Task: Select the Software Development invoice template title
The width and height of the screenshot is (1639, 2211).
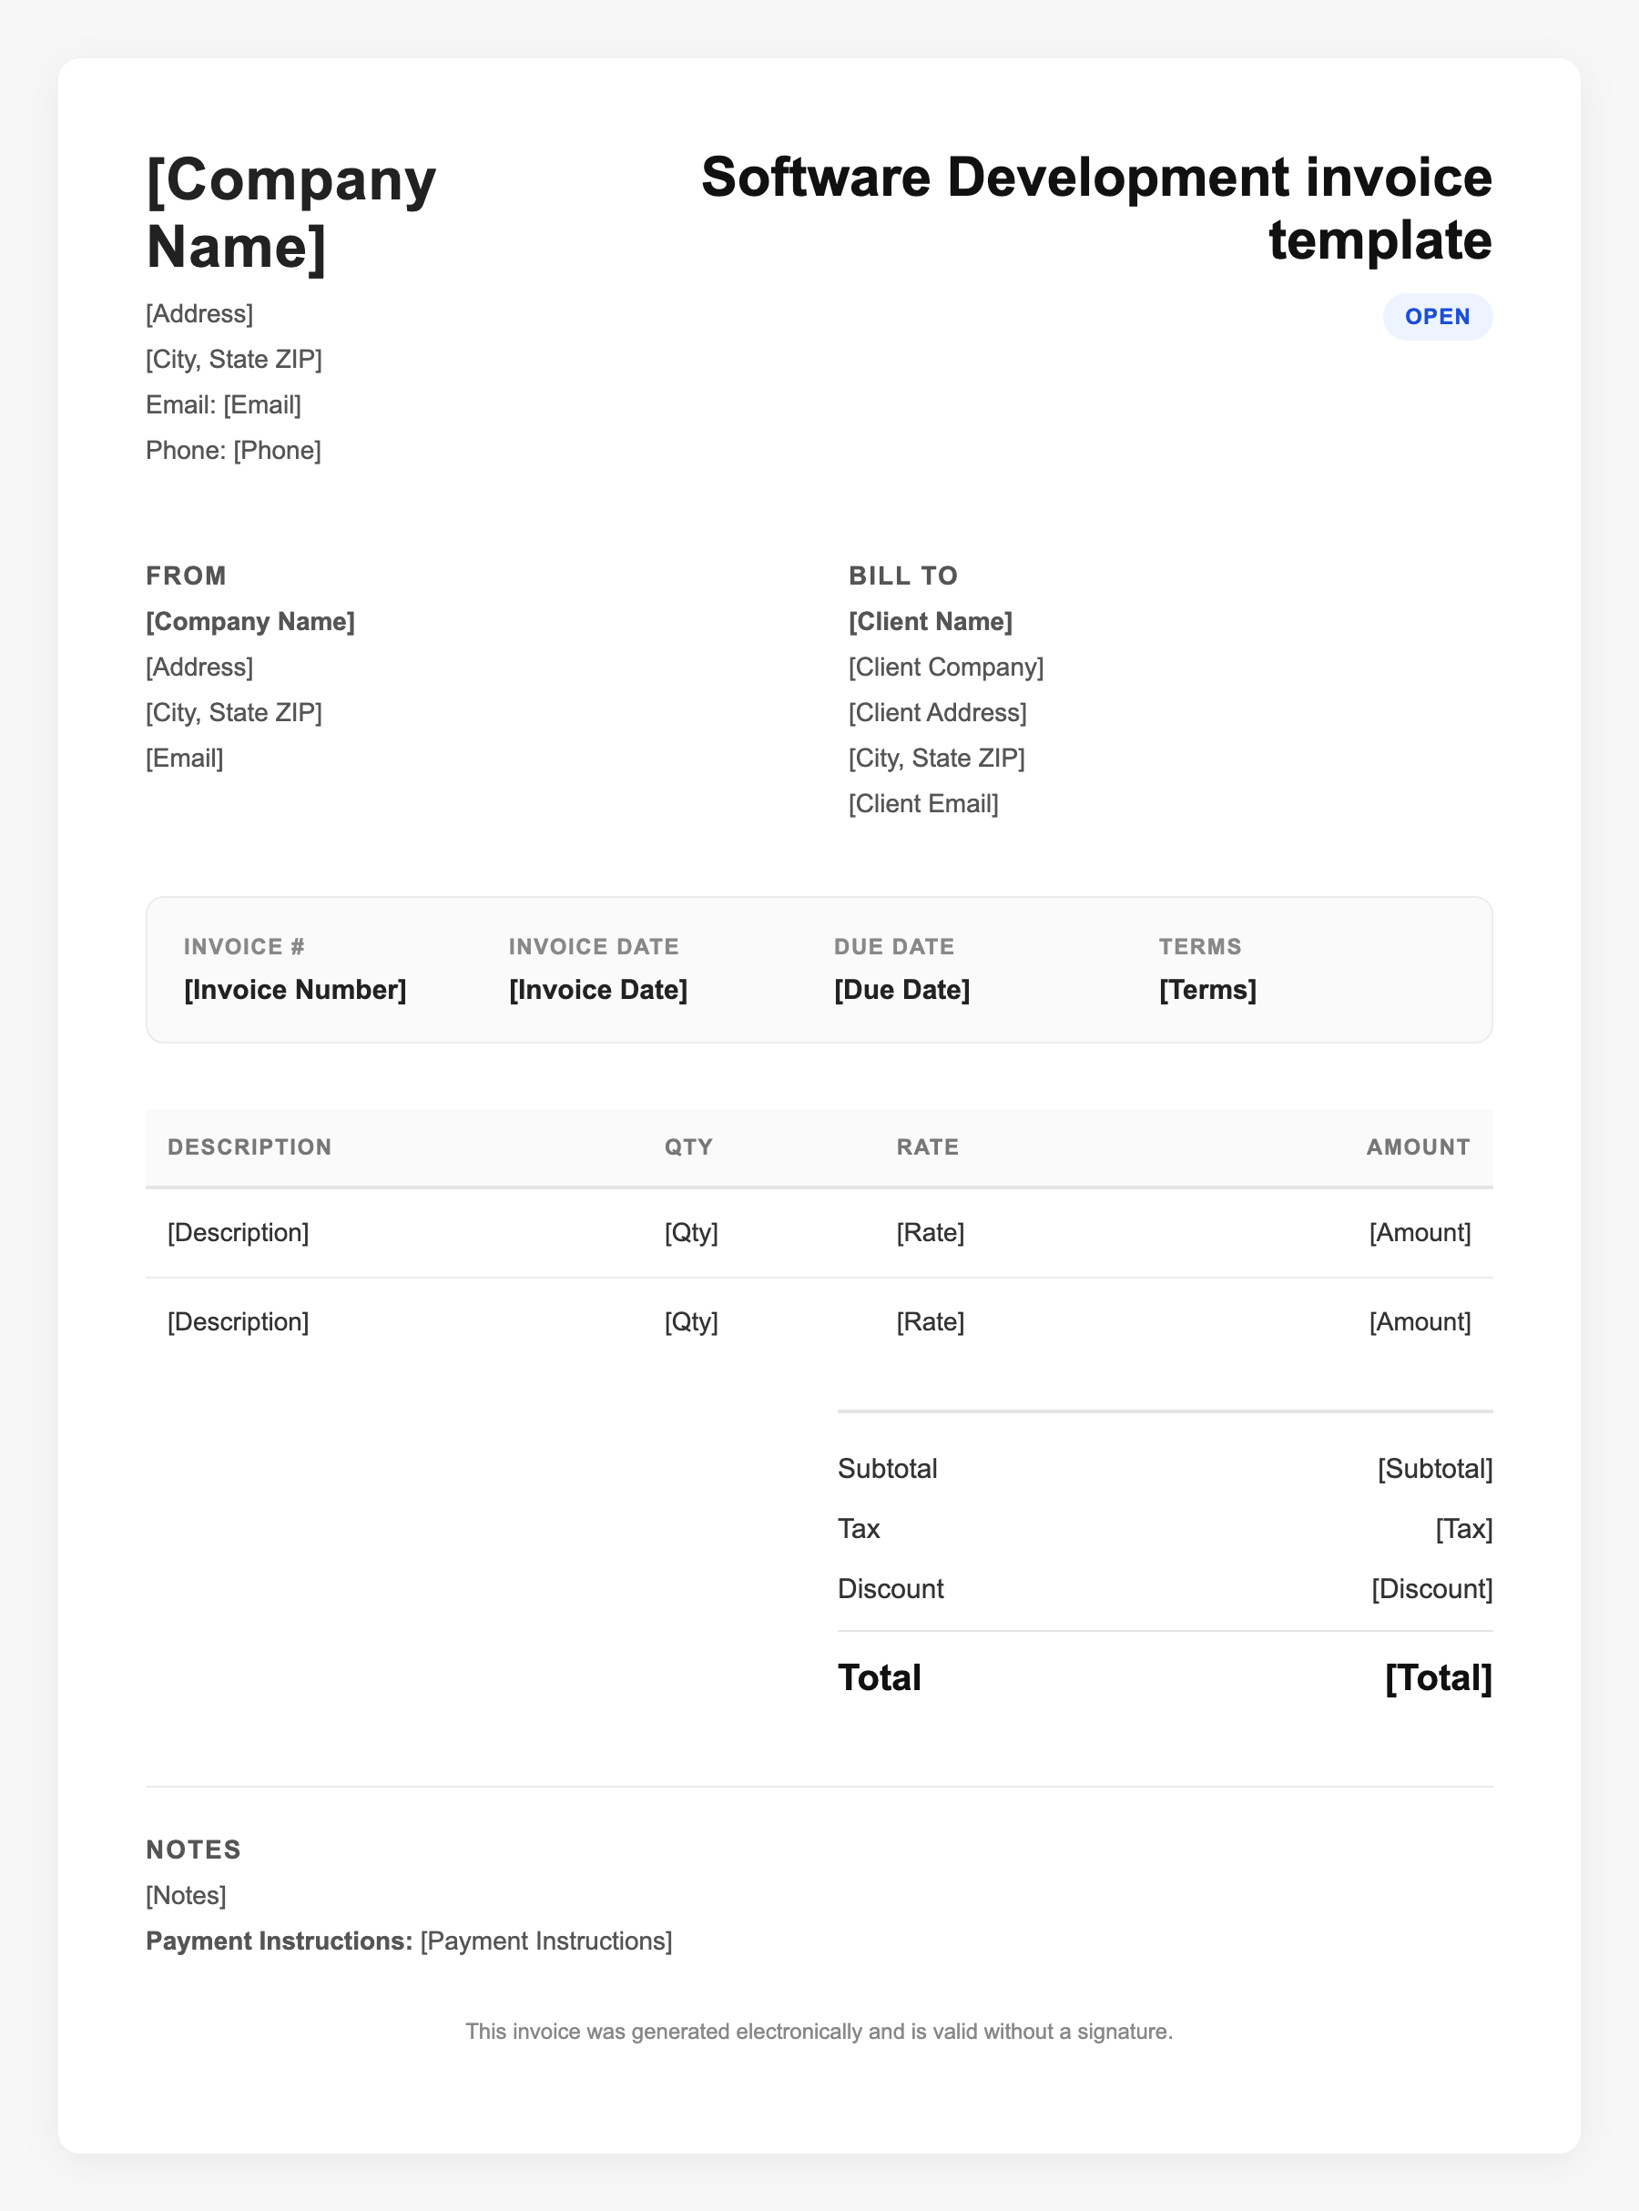Action: click(x=1095, y=209)
